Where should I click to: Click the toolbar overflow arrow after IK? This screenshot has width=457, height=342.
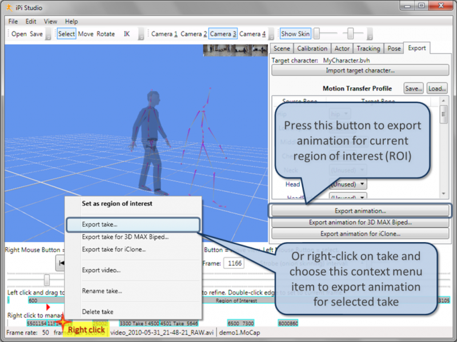pyautogui.click(x=141, y=34)
